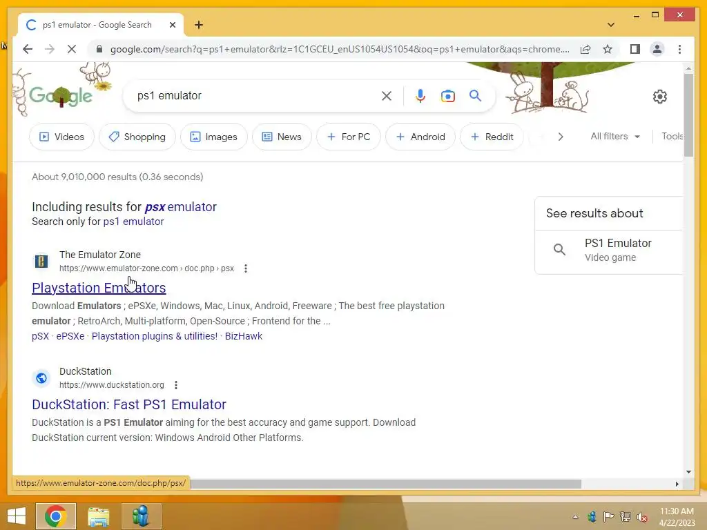Expand the All filters dropdown
Image resolution: width=707 pixels, height=530 pixels.
(x=615, y=136)
